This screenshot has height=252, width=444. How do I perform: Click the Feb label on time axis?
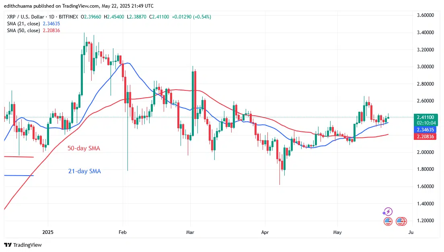pos(122,232)
